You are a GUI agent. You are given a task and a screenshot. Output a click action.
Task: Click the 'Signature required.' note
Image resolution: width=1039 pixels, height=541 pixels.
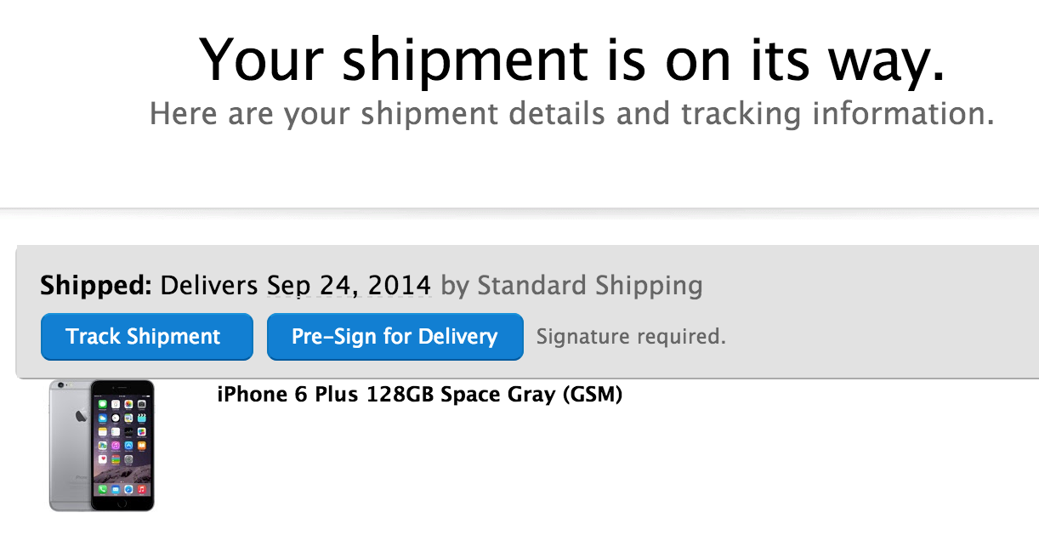tap(631, 337)
